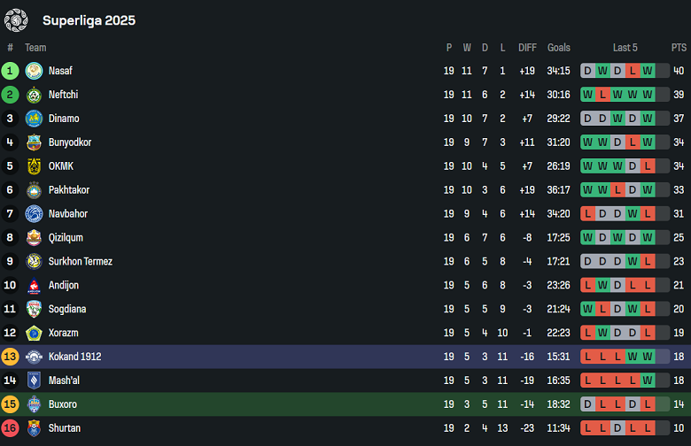Image resolution: width=691 pixels, height=446 pixels.
Task: Open the Superliga 2025 title link
Action: (x=89, y=20)
